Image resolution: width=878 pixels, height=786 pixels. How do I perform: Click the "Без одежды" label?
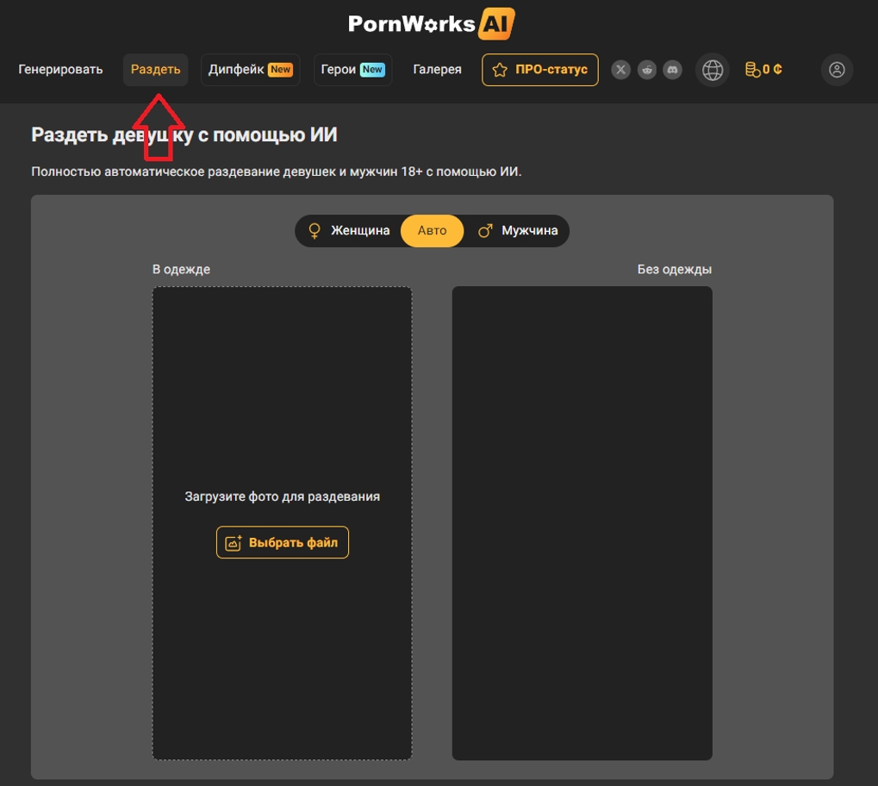tap(674, 270)
